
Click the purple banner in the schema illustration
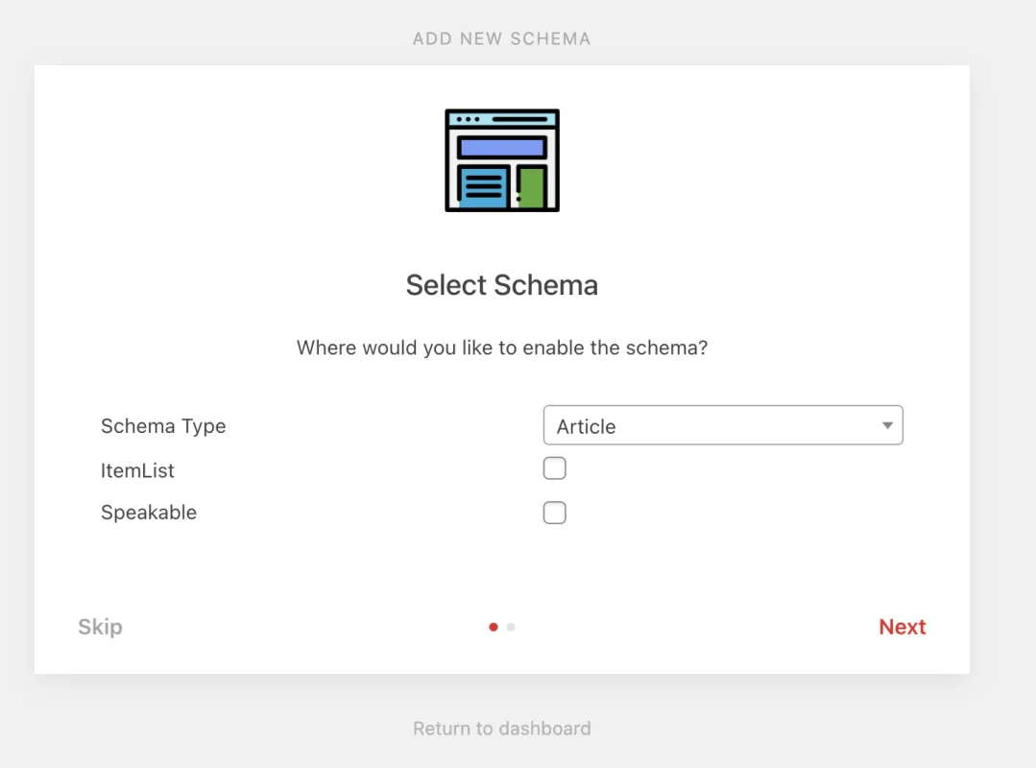501,147
